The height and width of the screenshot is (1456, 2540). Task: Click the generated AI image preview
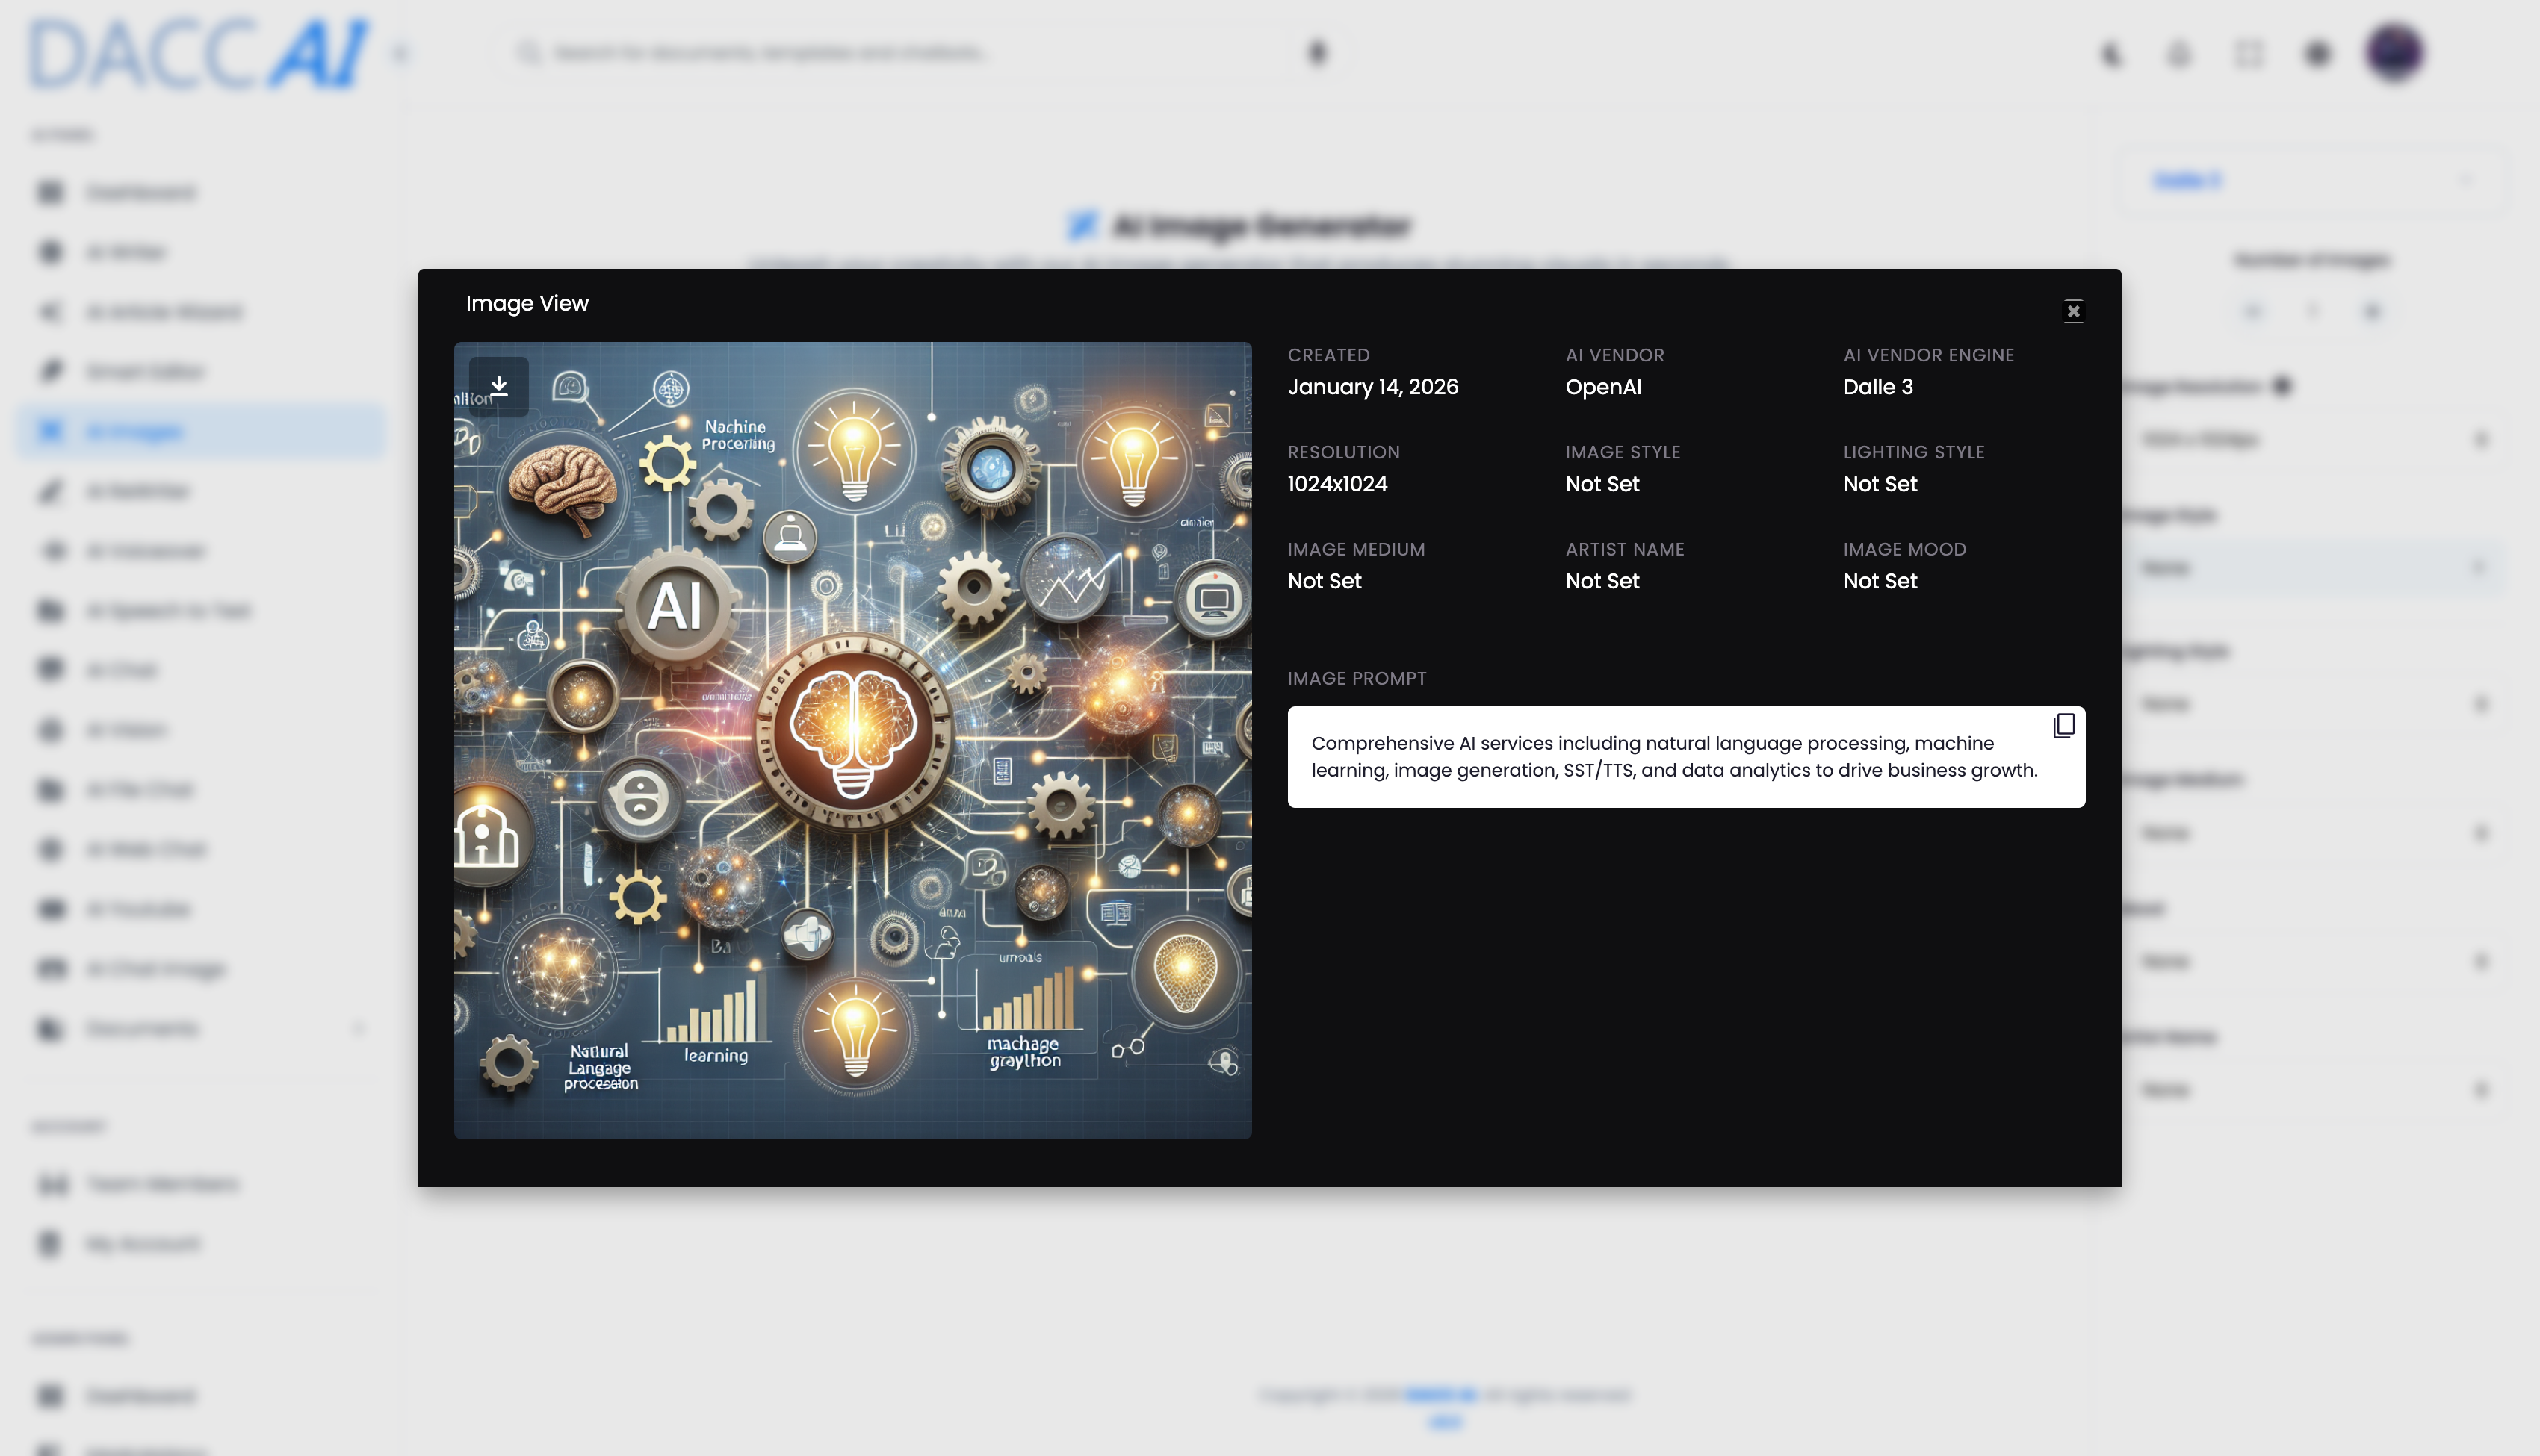coord(852,740)
